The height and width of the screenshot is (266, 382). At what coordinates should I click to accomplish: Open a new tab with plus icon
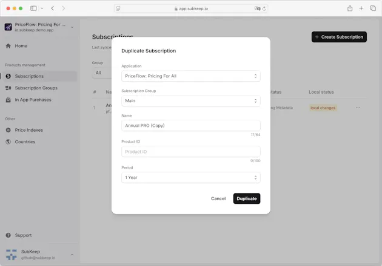(x=361, y=8)
